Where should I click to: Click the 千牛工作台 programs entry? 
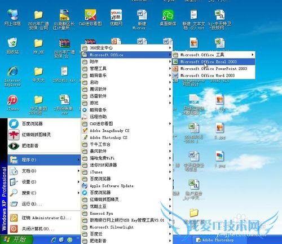(x=126, y=144)
